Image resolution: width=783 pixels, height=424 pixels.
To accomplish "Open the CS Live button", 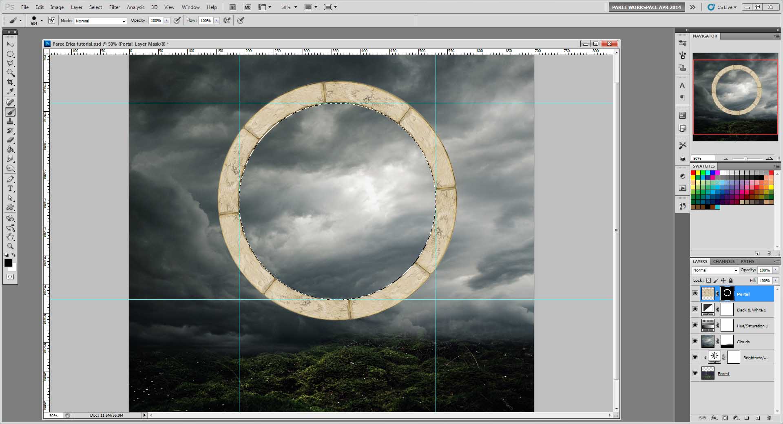I will coord(722,7).
